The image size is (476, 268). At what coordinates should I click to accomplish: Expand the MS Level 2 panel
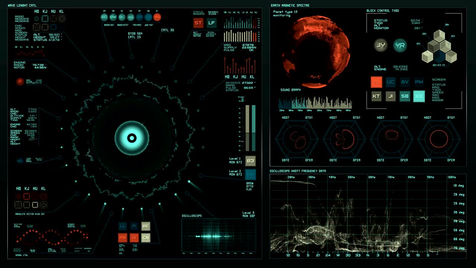pyautogui.click(x=250, y=173)
